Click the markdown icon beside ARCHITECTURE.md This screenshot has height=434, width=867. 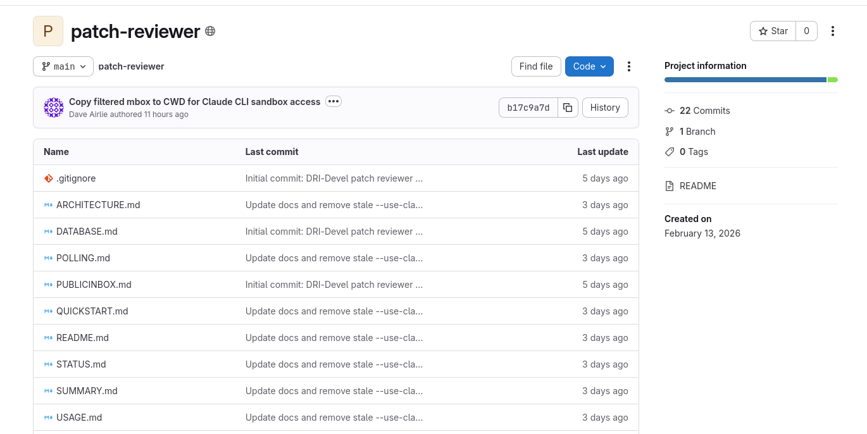48,205
